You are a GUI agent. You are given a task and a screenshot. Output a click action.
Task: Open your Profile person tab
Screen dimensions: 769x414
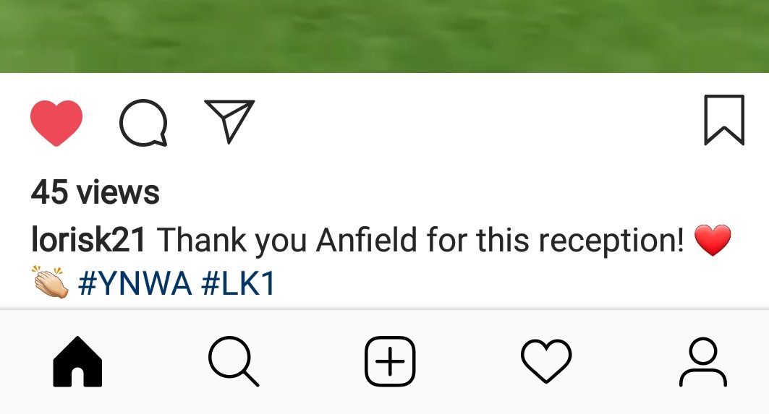(702, 362)
